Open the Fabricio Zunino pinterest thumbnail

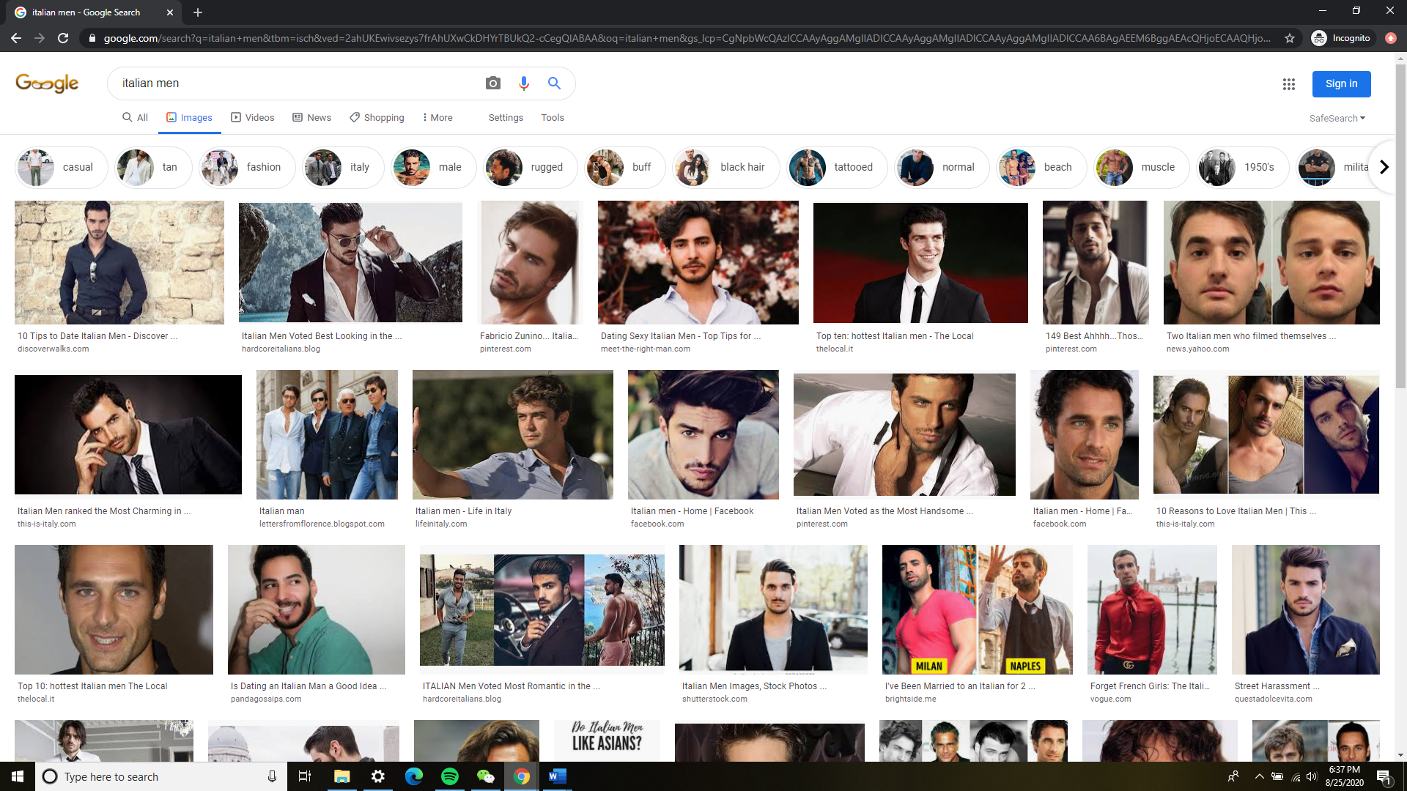pos(531,262)
